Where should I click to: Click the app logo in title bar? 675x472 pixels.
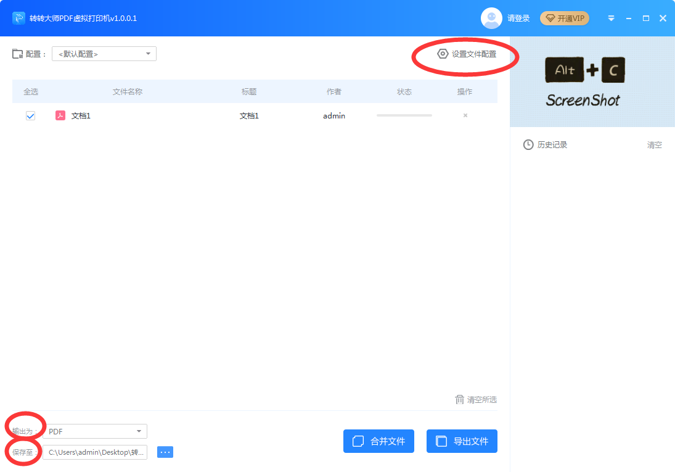coord(18,19)
